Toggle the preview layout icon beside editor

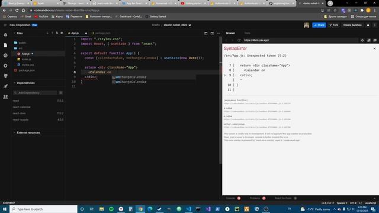click(x=212, y=33)
